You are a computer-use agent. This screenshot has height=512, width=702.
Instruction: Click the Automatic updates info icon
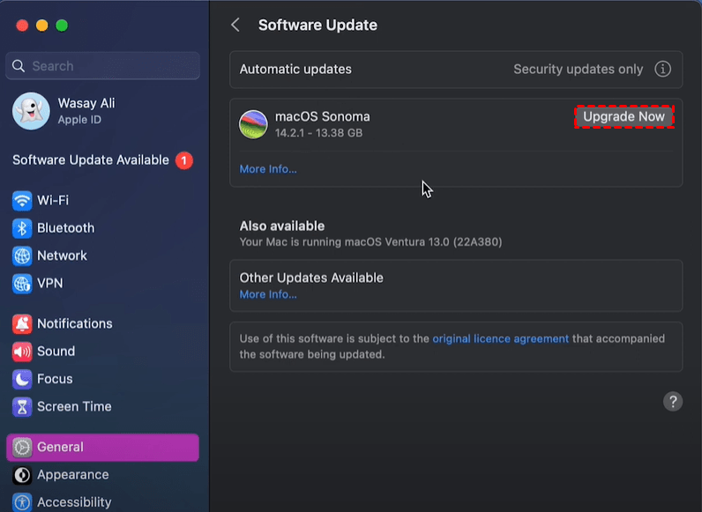(x=663, y=70)
